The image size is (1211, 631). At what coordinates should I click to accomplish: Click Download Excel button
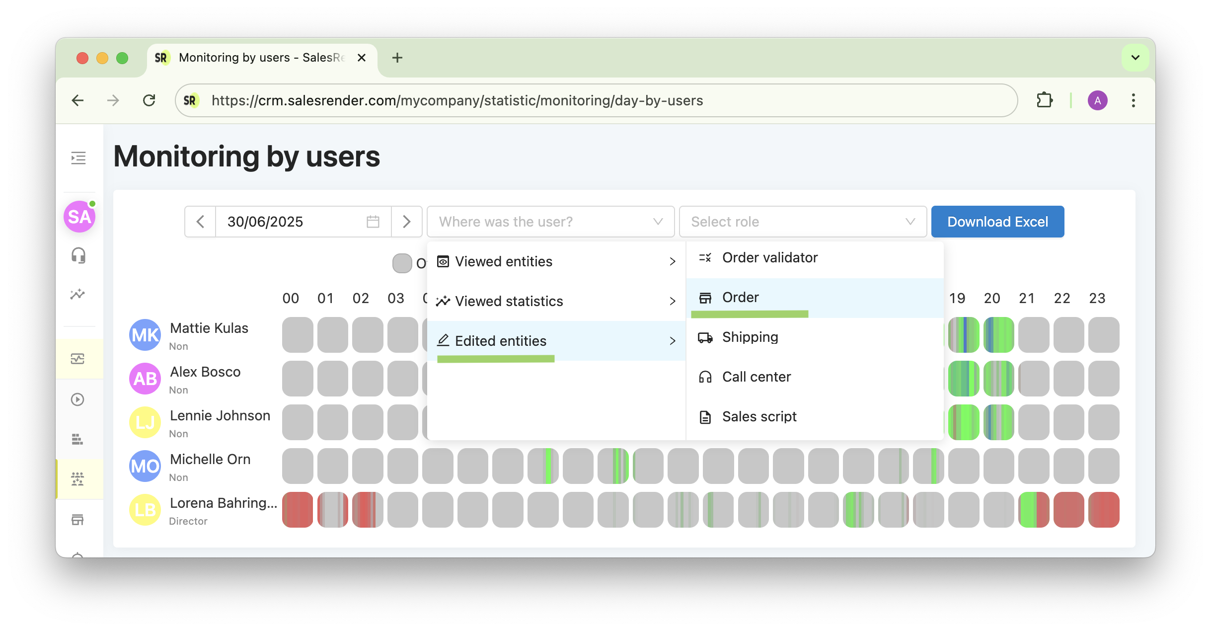pos(997,222)
